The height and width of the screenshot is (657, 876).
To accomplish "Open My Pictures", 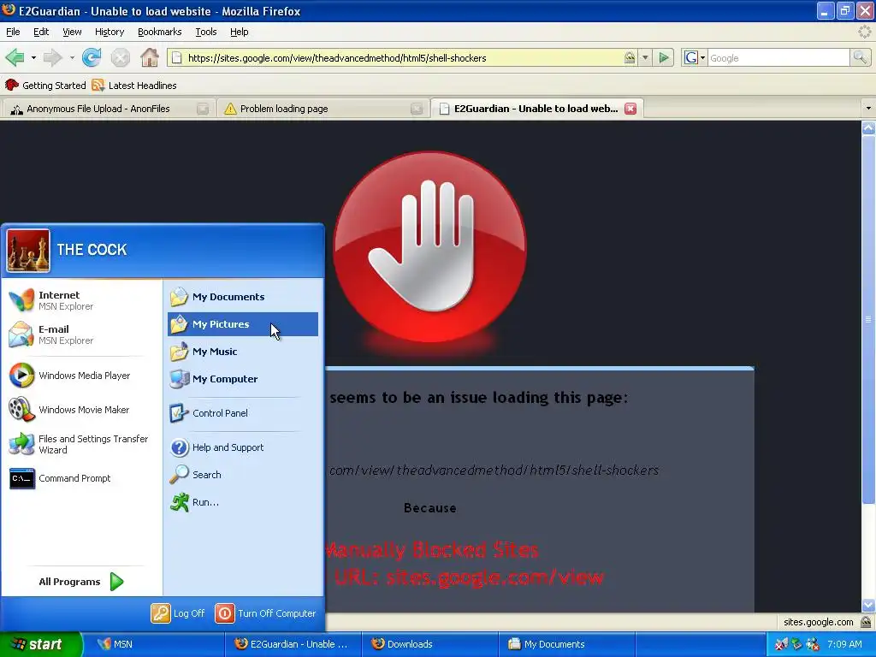I will coord(242,324).
